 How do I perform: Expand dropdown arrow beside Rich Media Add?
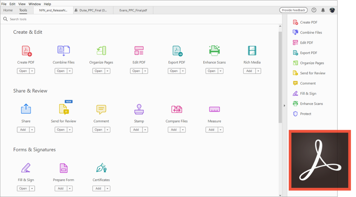click(258, 71)
